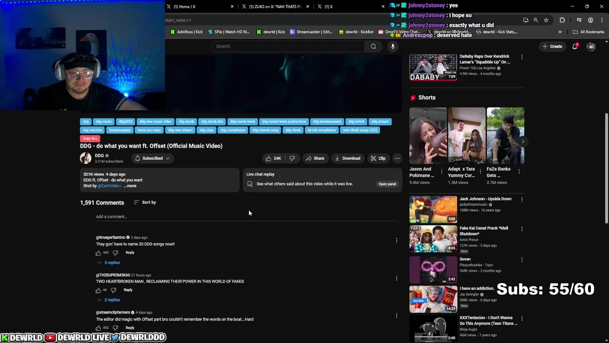Open the menu for Jack Johnson Upside Down
This screenshot has width=609, height=343.
click(522, 200)
